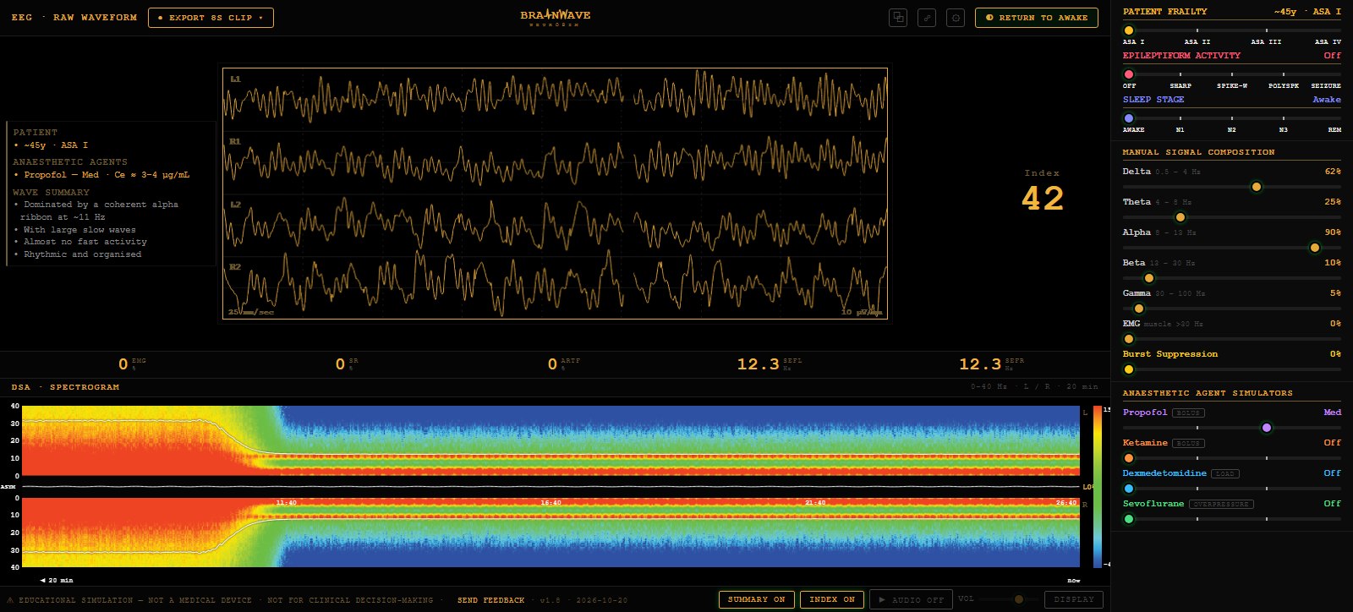Click the Propofol dose slider handle
Image resolution: width=1353 pixels, height=612 pixels.
[x=1266, y=428]
